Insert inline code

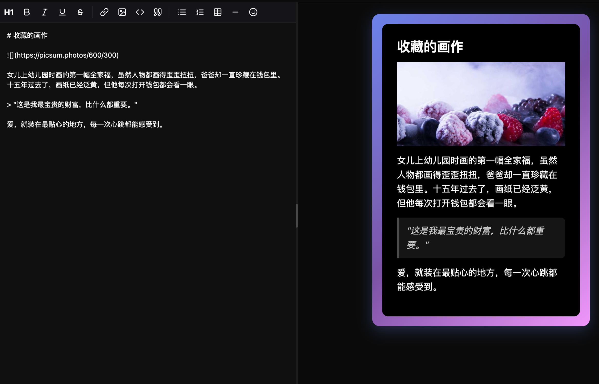pos(140,12)
